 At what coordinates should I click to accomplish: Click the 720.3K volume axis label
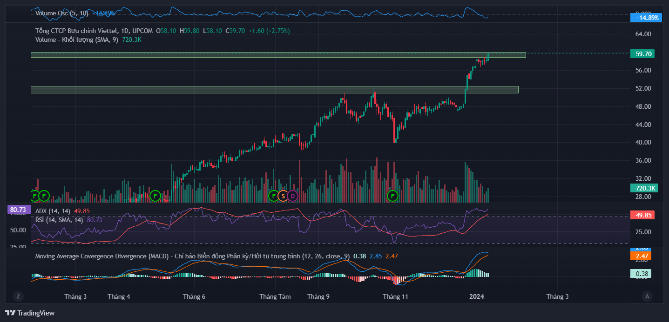(643, 188)
